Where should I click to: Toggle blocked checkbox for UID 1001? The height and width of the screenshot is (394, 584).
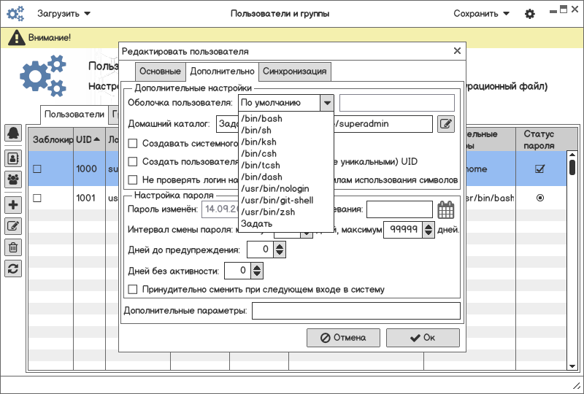(37, 198)
